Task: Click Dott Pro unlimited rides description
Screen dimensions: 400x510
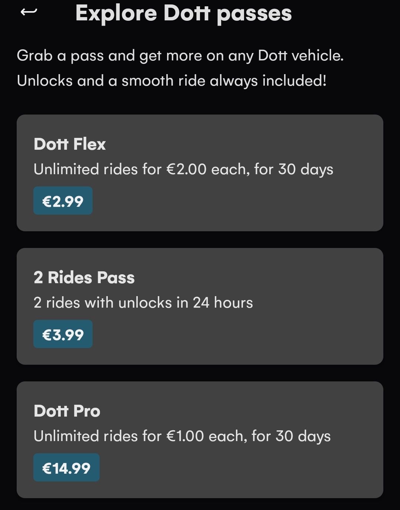Action: tap(182, 436)
